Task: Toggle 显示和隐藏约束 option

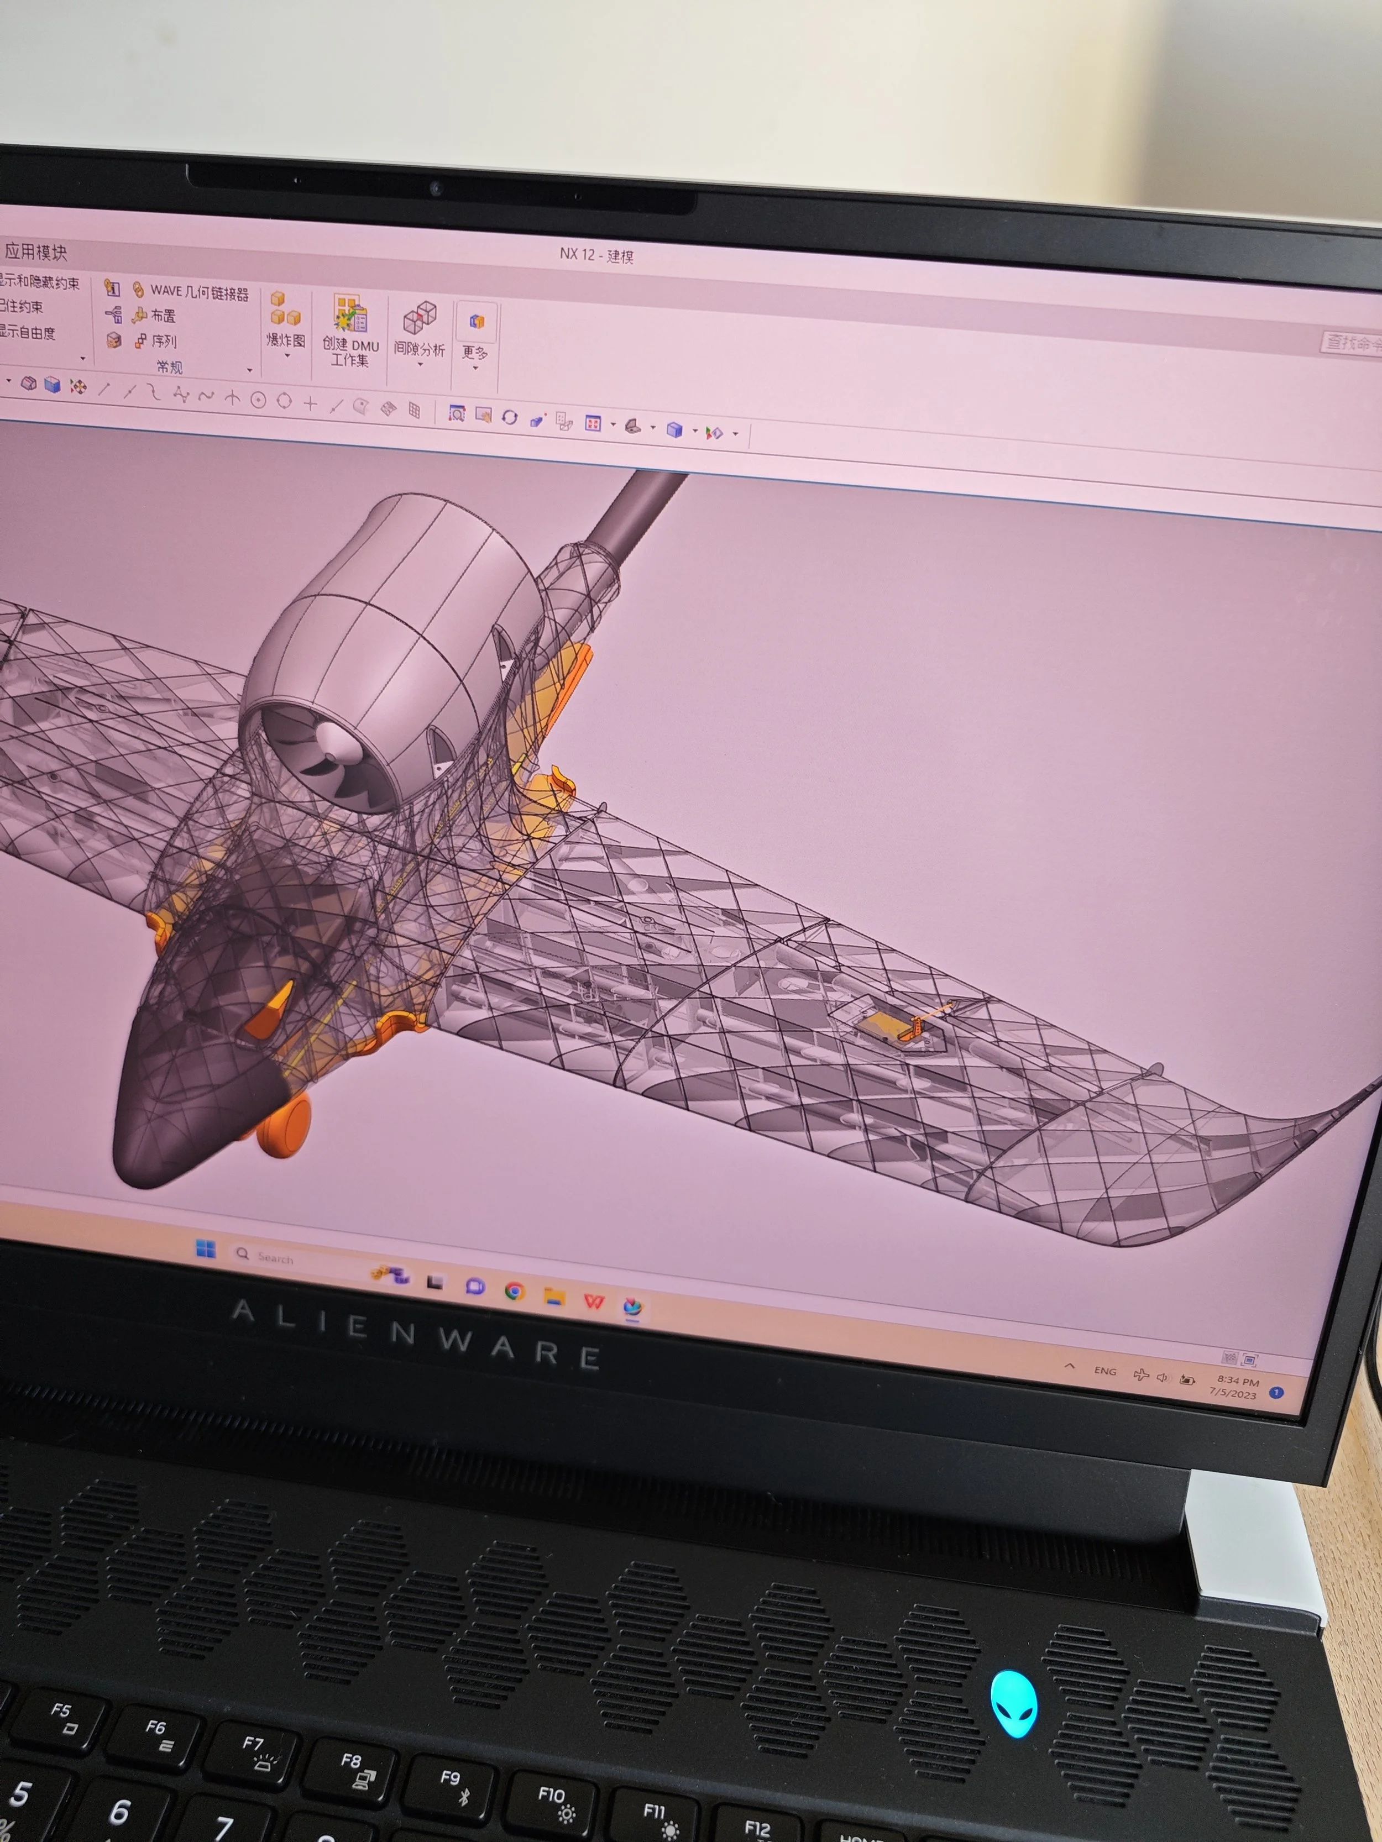Action: [40, 283]
